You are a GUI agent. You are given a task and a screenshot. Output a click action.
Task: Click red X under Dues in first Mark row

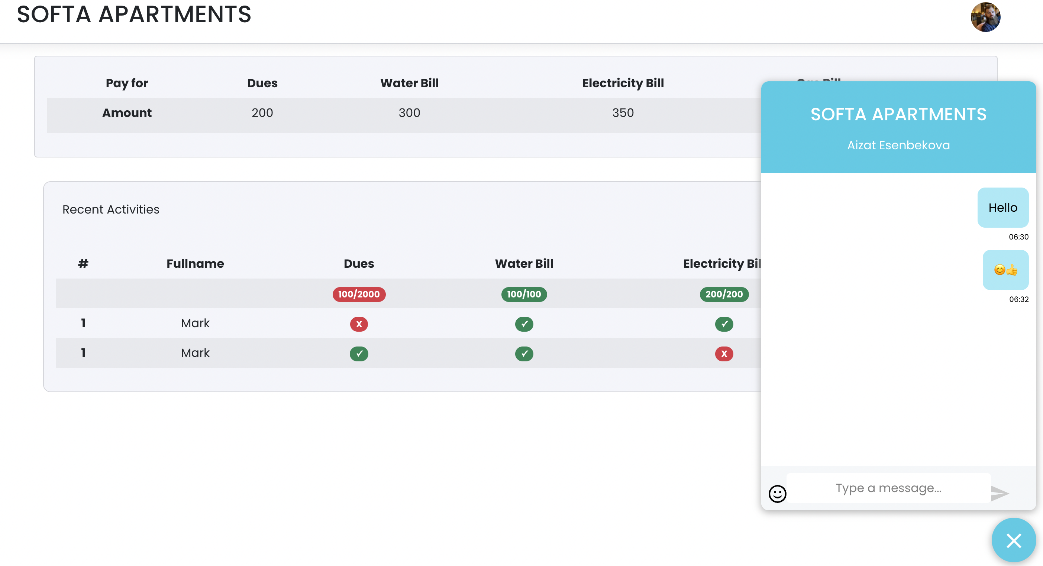pyautogui.click(x=359, y=323)
